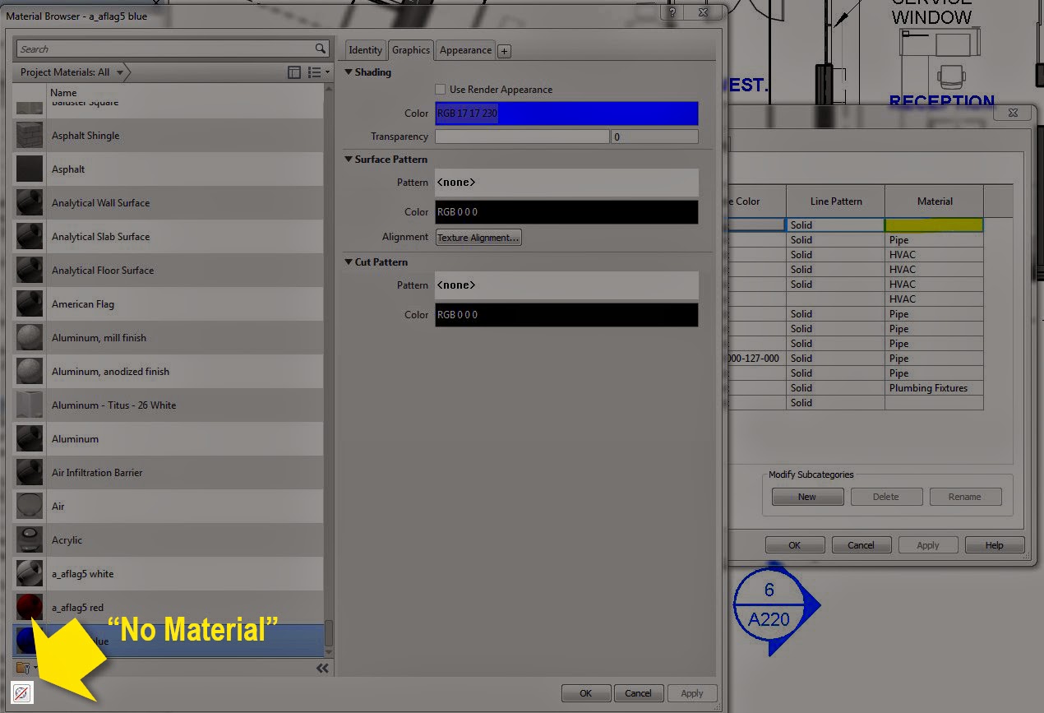The image size is (1044, 713).
Task: Collapse the library panel with double-chevron
Action: click(x=322, y=668)
